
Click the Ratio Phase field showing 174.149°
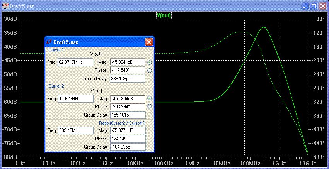pyautogui.click(x=127, y=139)
